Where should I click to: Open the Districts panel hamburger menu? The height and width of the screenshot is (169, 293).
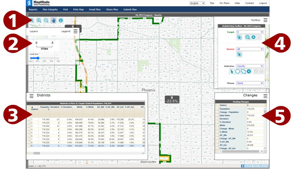tap(31, 96)
